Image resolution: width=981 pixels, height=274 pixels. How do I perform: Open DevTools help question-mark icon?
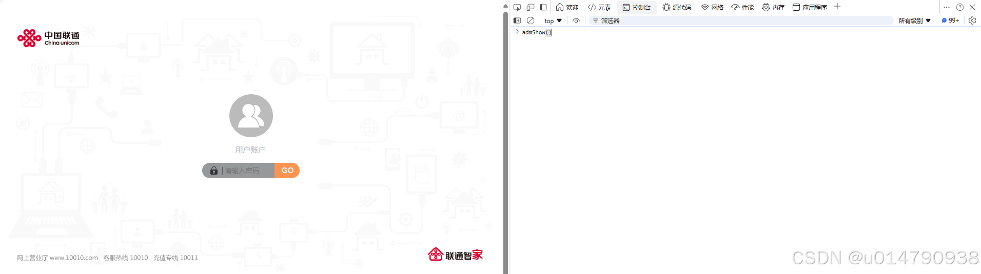coord(960,7)
